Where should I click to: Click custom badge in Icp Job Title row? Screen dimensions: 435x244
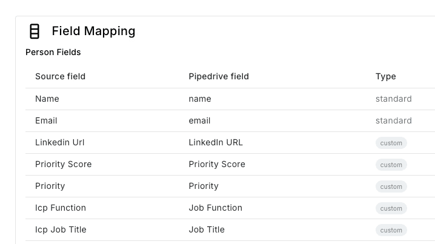pos(391,230)
